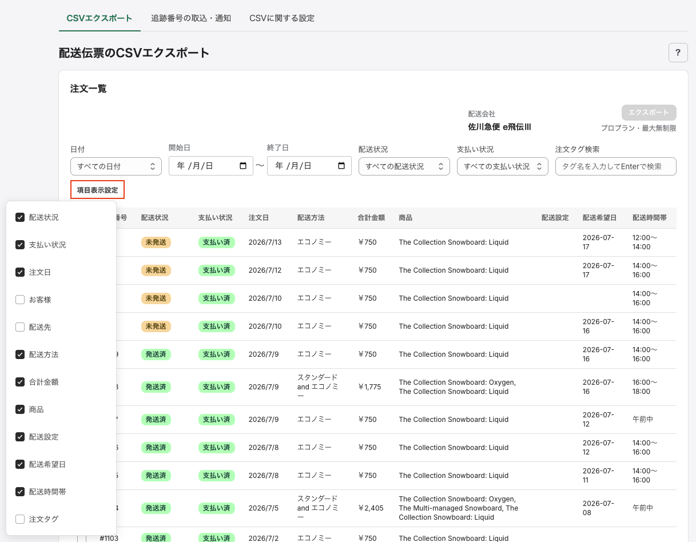
Task: Click the 16:00〜18:00 delivery time cell
Action: tap(645, 387)
